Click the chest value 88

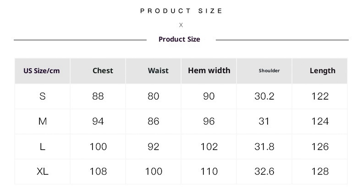[98, 96]
